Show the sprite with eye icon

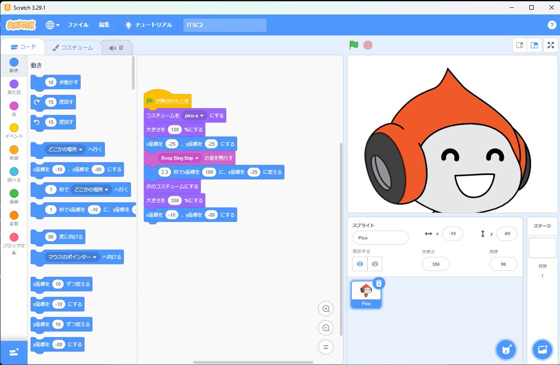pos(360,264)
